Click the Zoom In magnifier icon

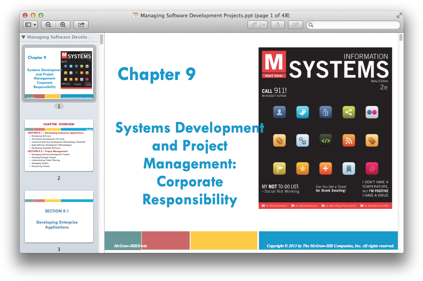click(63, 24)
